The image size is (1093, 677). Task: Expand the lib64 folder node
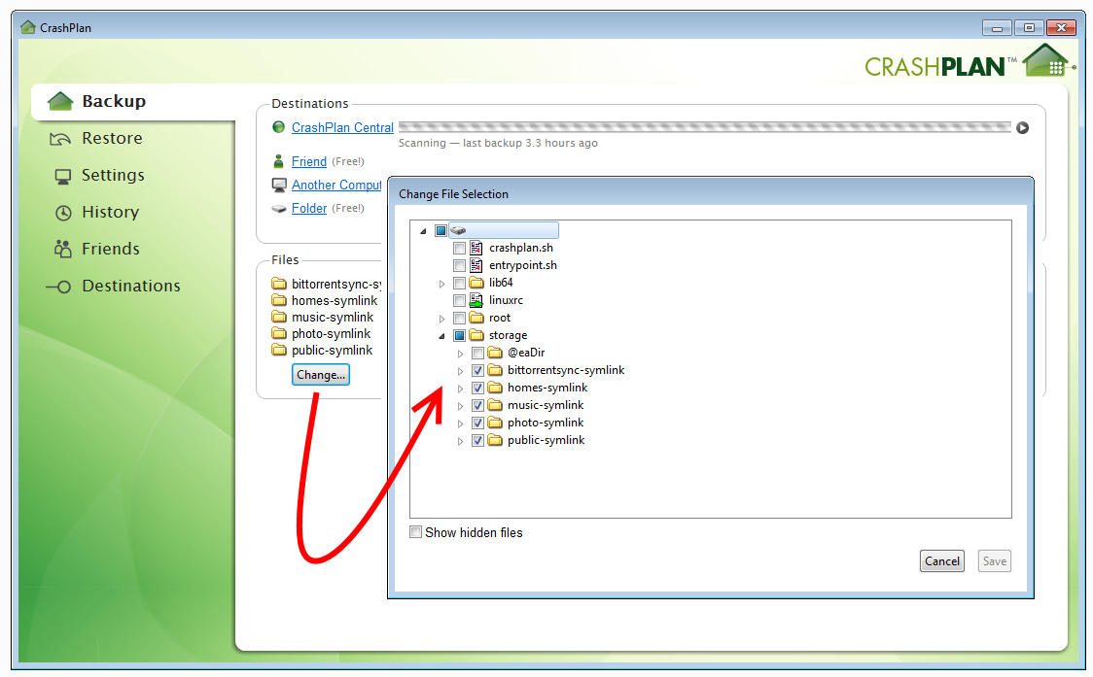pyautogui.click(x=441, y=284)
